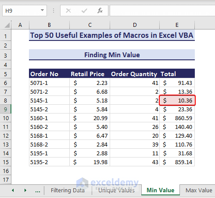This screenshot has width=215, height=198.
Task: Click the total 31.68 cell
Action: [177, 153]
